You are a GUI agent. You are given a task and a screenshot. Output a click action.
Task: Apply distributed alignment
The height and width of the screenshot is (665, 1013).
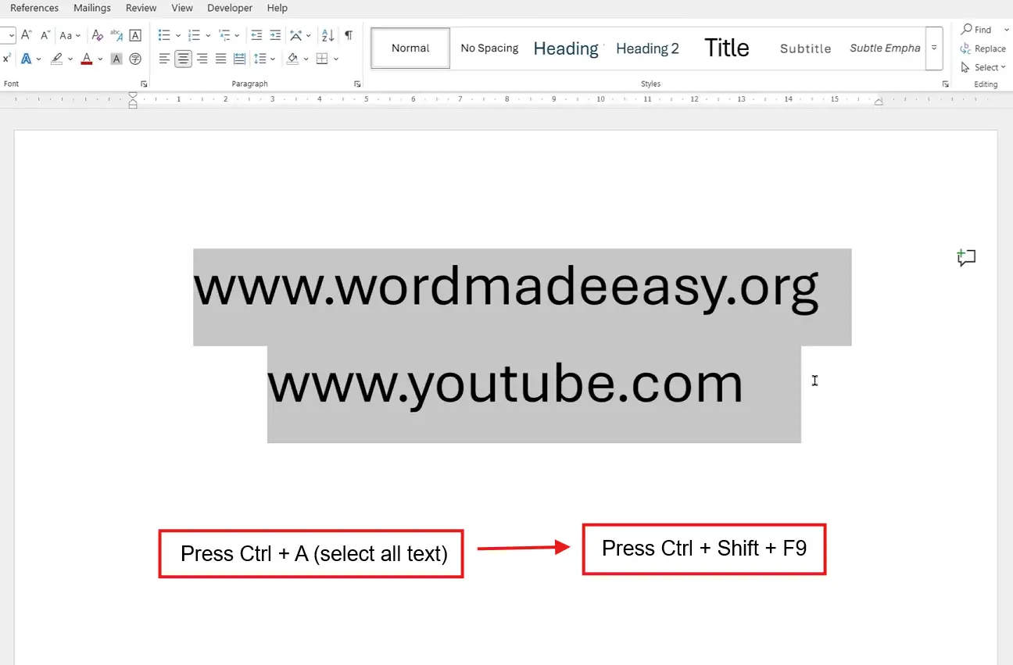[239, 59]
